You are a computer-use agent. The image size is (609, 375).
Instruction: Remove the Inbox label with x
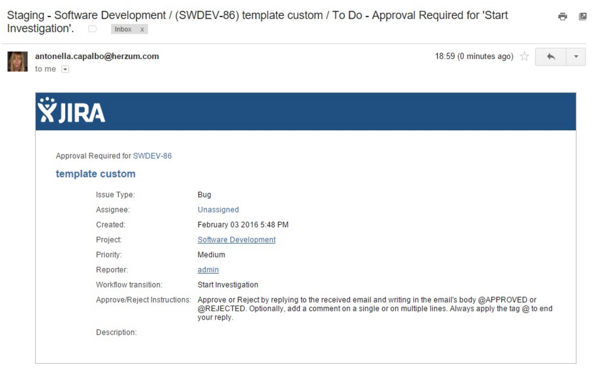[x=142, y=29]
